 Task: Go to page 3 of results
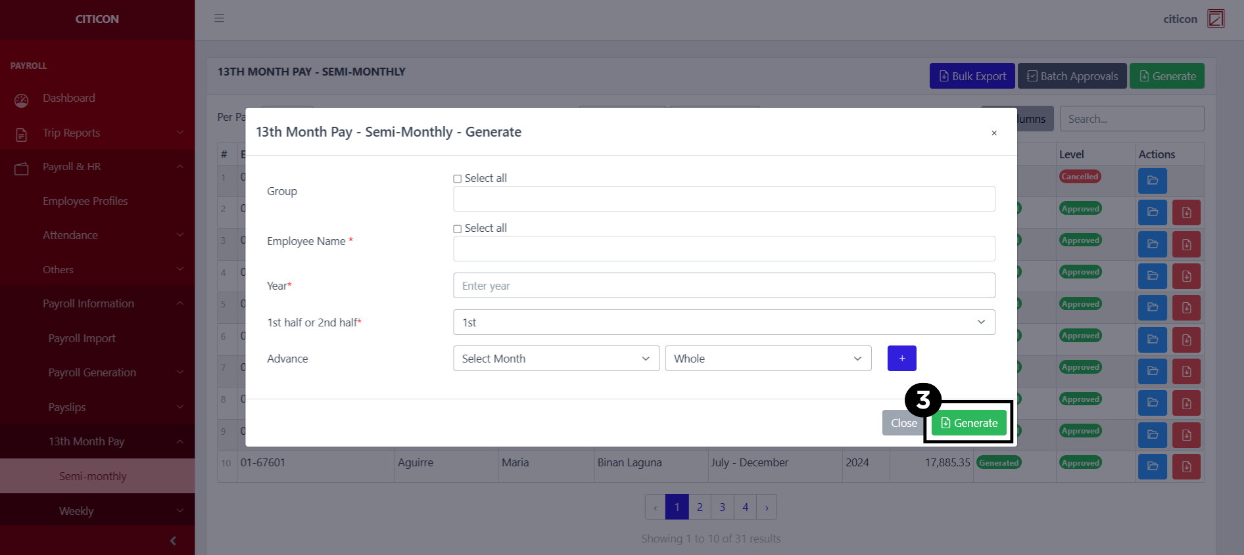coord(723,507)
